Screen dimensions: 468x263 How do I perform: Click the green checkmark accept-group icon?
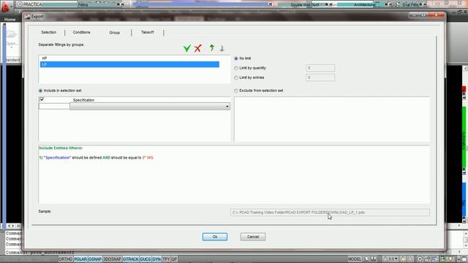click(x=187, y=48)
